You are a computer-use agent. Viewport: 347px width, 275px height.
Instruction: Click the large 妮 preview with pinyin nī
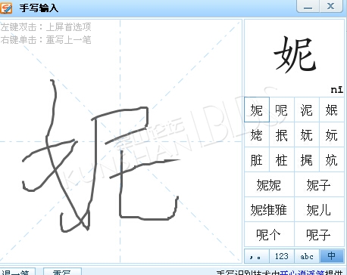(294, 58)
